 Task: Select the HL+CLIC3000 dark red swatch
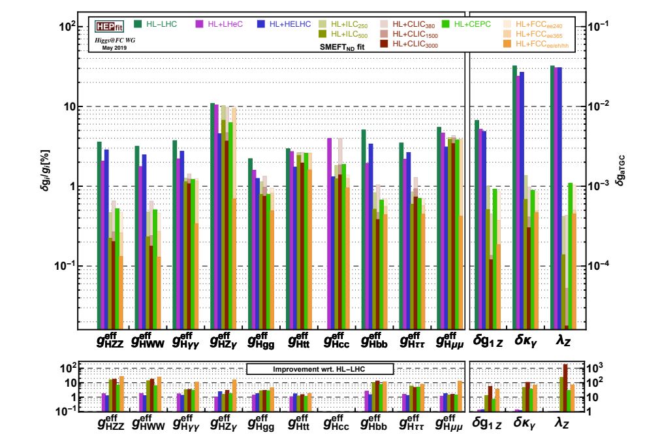(x=384, y=43)
